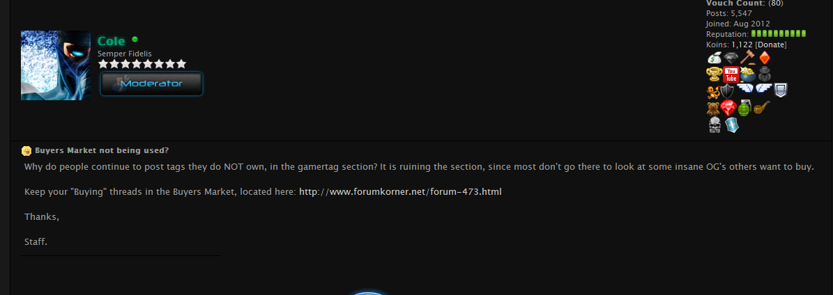This screenshot has width=833, height=295.
Task: Click the orange diamond award icon
Action: coord(764,57)
